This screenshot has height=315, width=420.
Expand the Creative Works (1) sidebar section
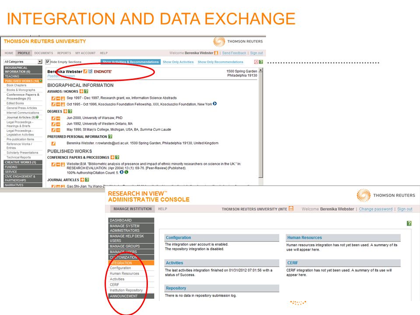(23, 162)
